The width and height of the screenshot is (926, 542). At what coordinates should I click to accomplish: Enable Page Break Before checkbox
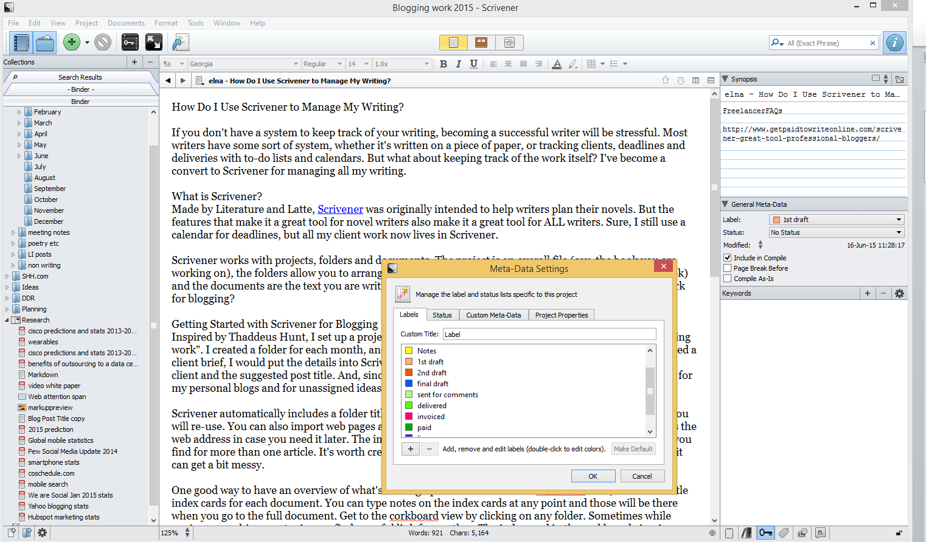pyautogui.click(x=727, y=268)
